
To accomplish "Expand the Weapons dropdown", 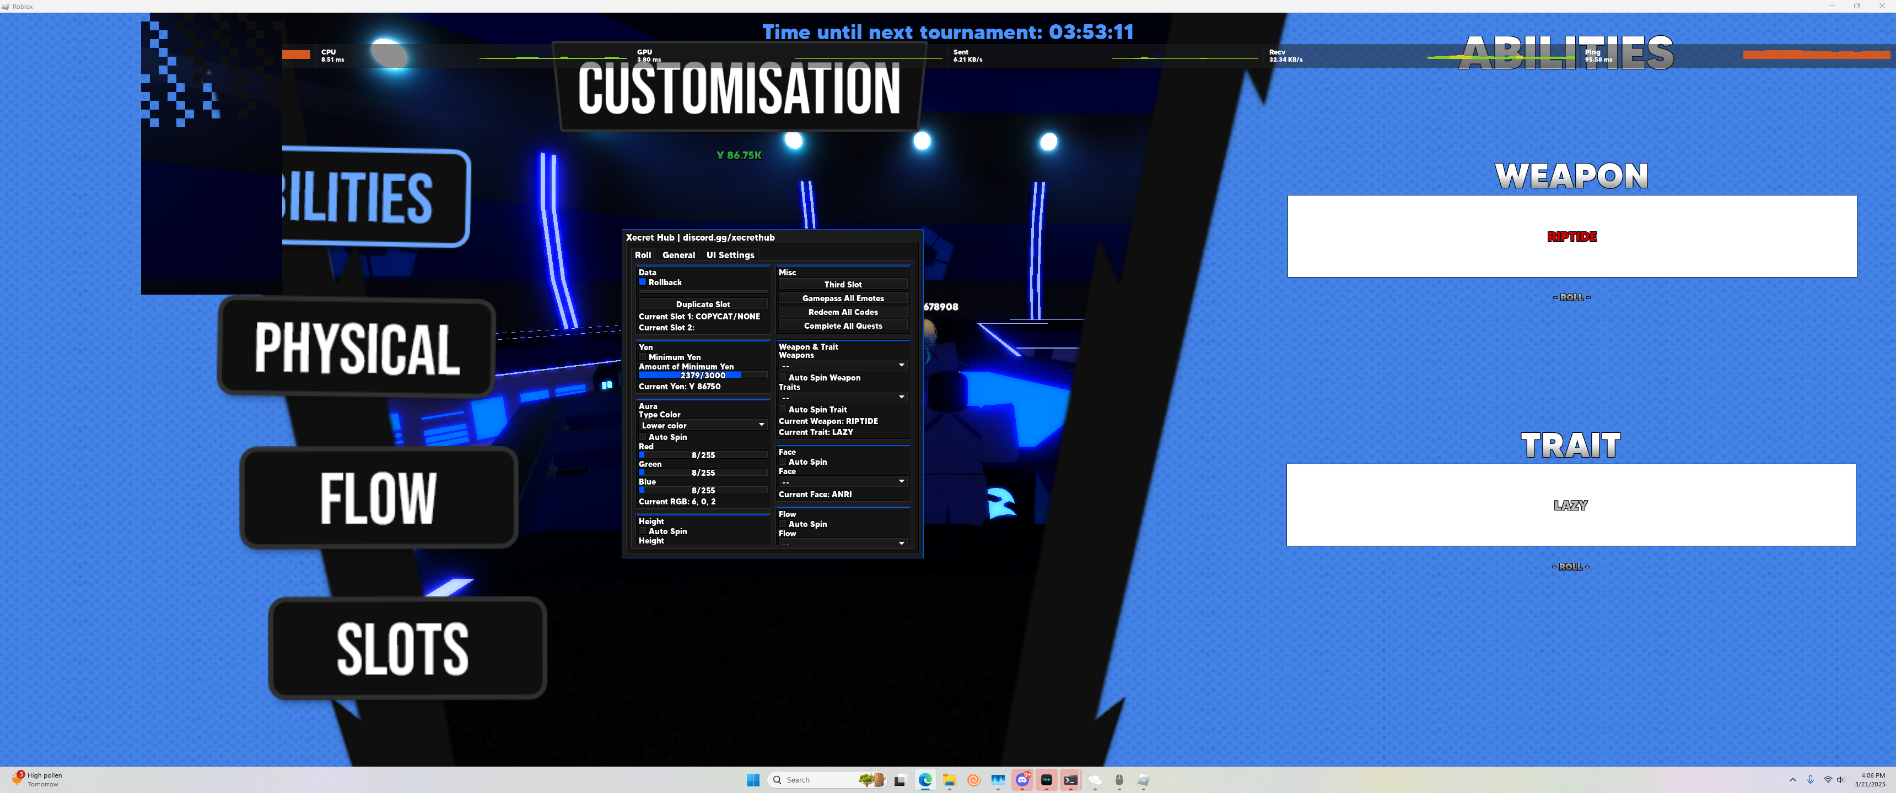I will (x=843, y=366).
